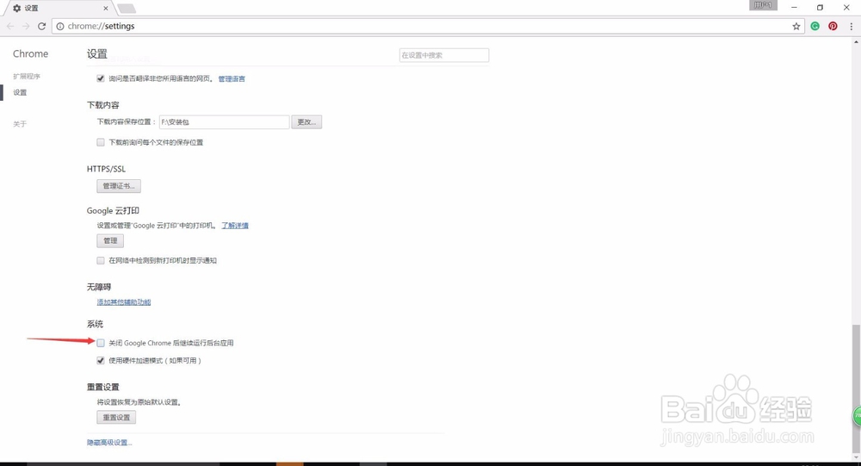Screen dimensions: 861x466
Task: Click the scrollbar up arrow
Action: coord(856,41)
